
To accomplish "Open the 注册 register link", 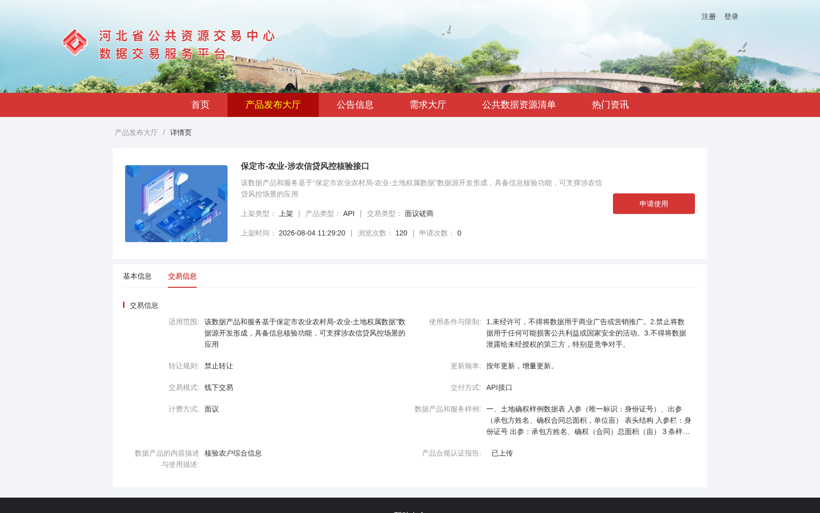I will [709, 16].
